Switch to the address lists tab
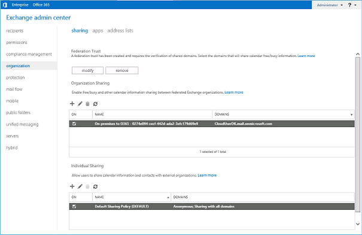The width and height of the screenshot is (362, 235). click(x=120, y=31)
